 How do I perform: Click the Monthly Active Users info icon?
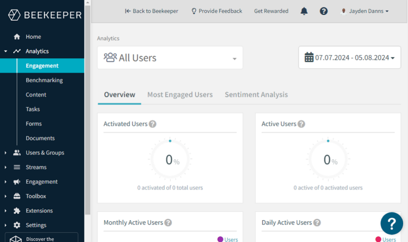point(168,222)
